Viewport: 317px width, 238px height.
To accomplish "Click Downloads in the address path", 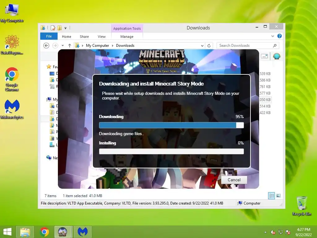I will click(x=125, y=46).
